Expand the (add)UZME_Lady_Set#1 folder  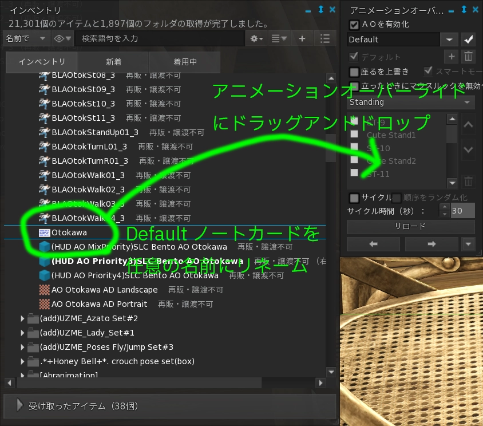coord(22,333)
